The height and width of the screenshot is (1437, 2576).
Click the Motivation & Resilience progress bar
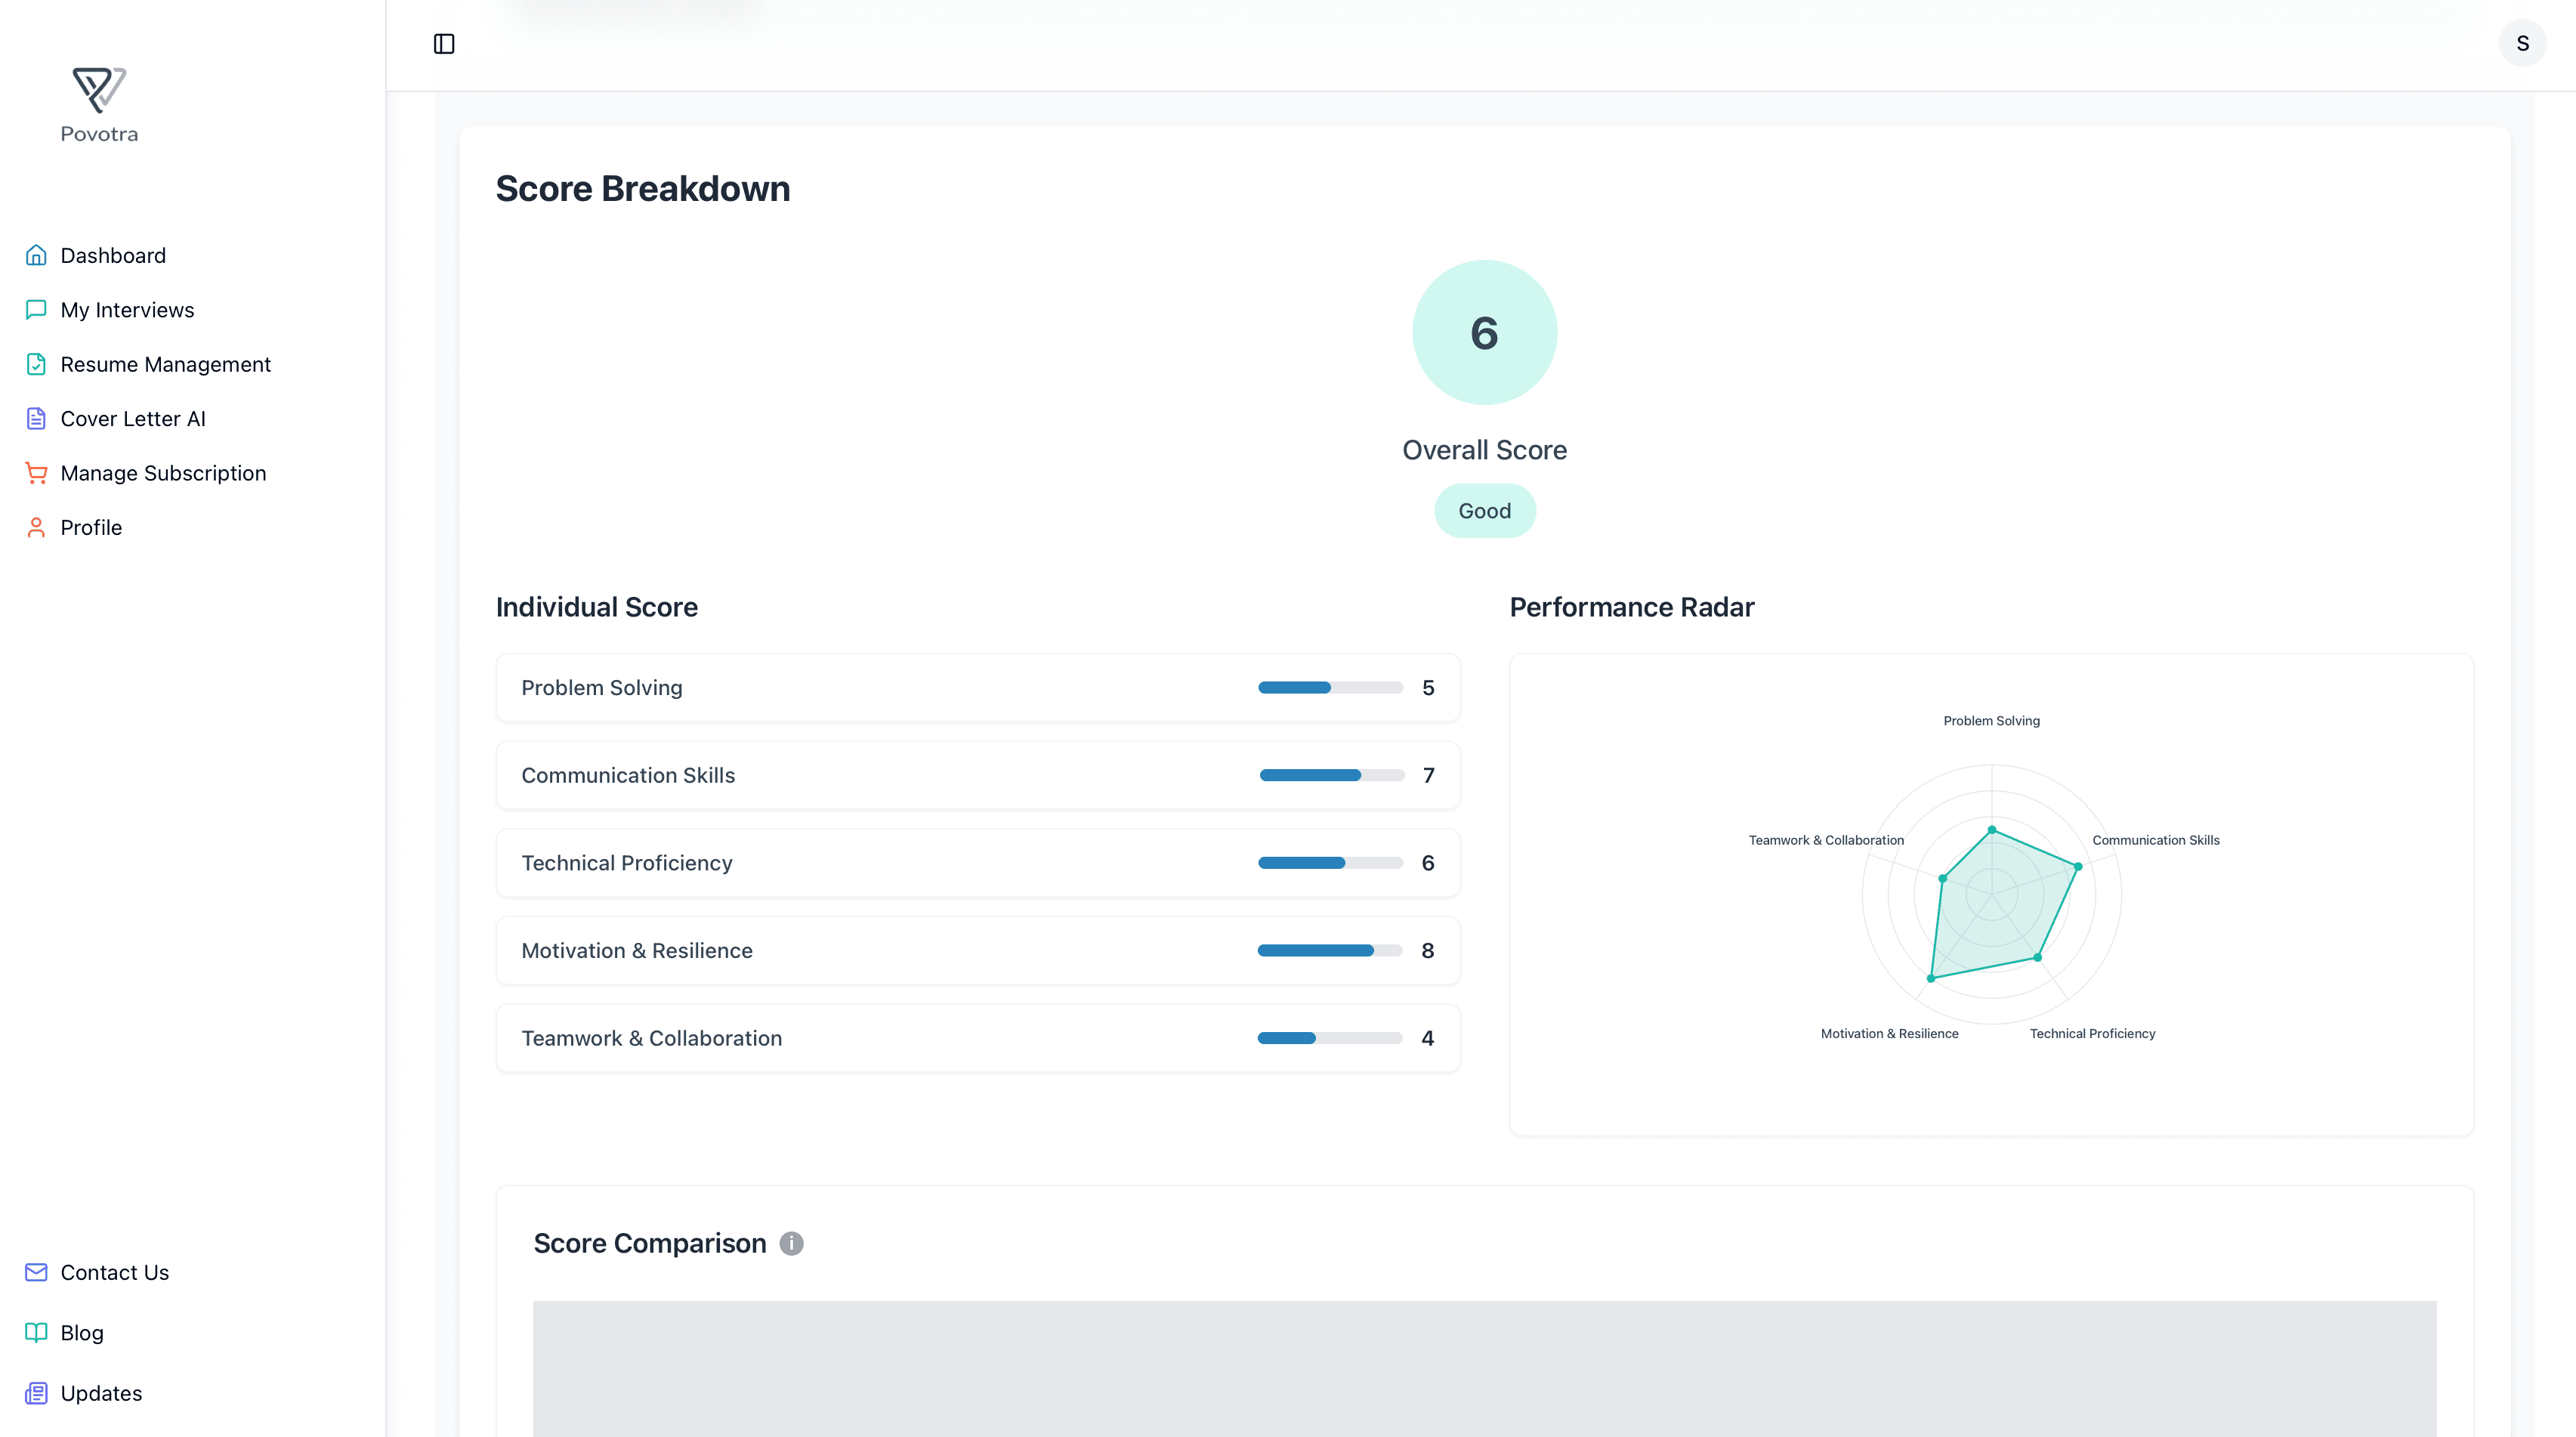(x=1330, y=950)
